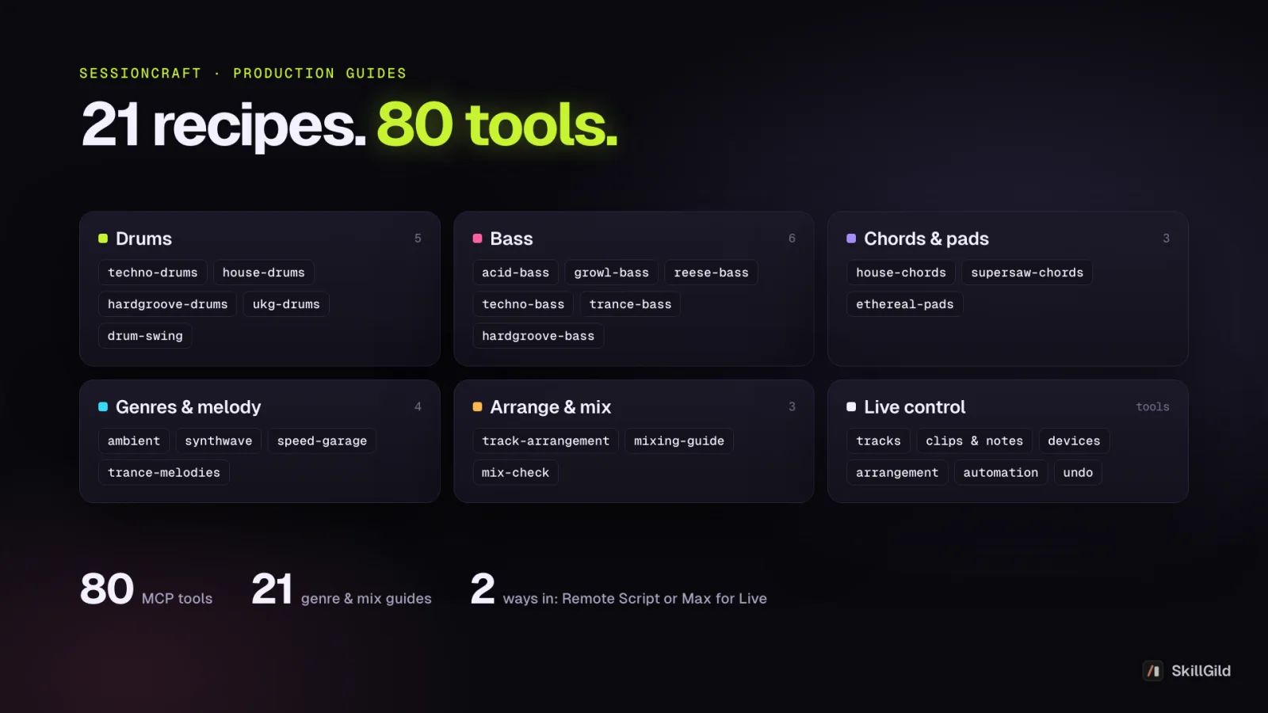Select the undo chip
1268x713 pixels.
coord(1078,472)
